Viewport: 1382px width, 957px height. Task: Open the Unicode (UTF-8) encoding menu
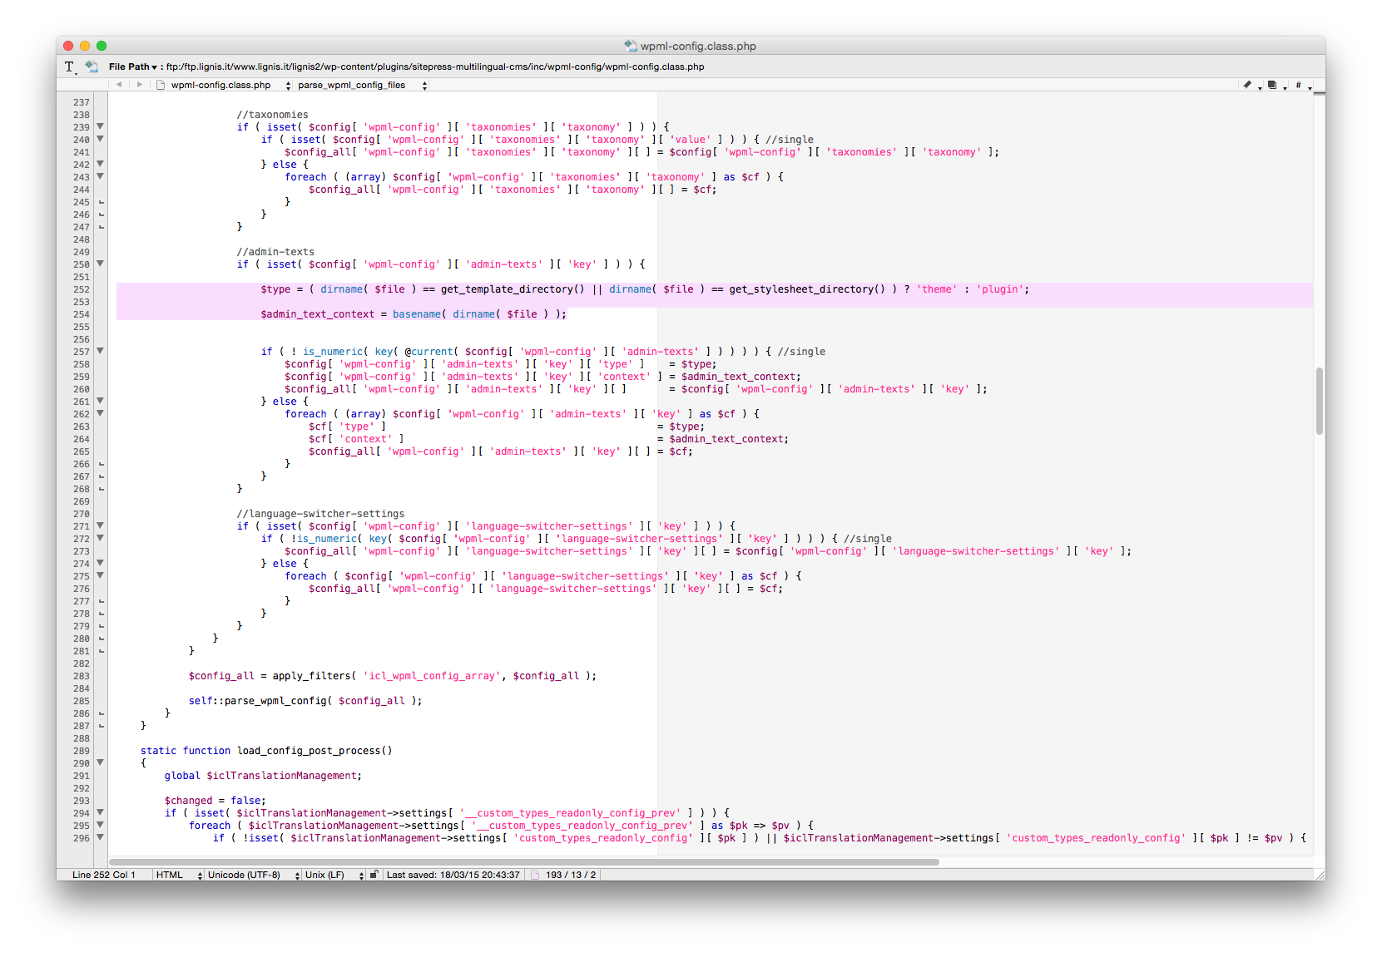253,875
